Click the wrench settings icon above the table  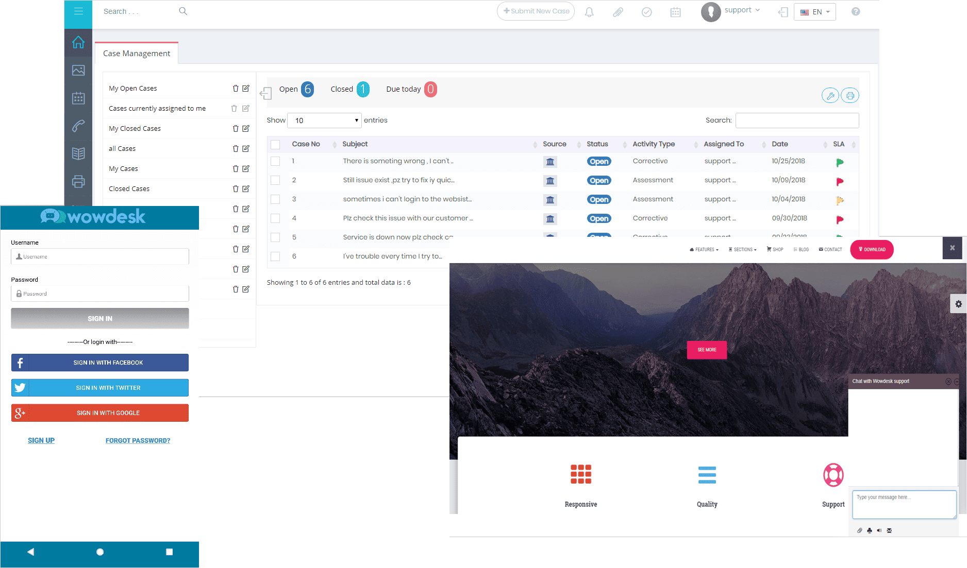830,95
